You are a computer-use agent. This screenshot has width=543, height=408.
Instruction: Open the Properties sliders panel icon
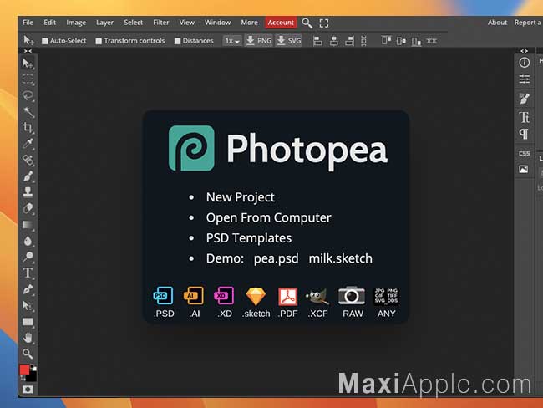coord(525,79)
